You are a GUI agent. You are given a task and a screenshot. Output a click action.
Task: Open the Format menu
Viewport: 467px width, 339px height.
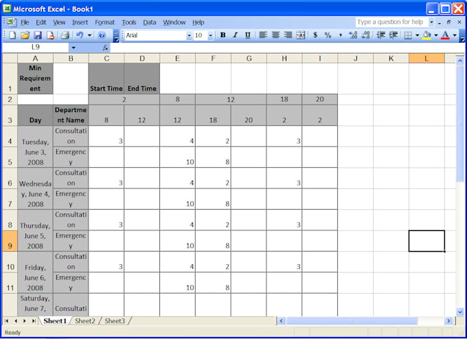(x=104, y=23)
